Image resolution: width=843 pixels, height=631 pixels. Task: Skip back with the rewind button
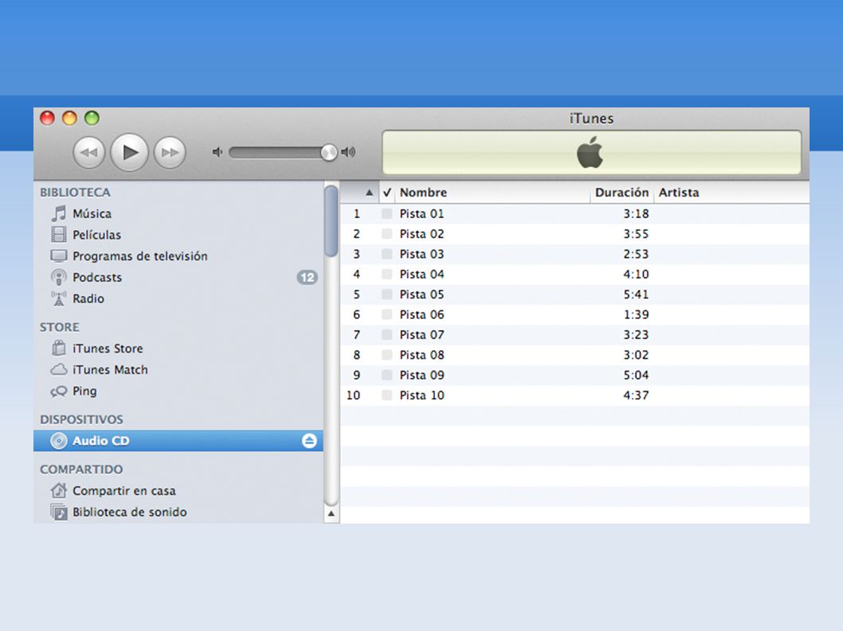88,153
